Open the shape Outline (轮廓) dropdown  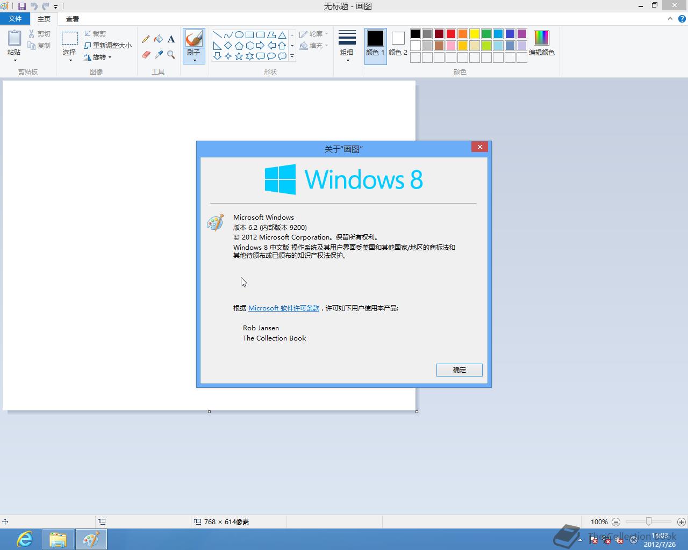[x=314, y=34]
